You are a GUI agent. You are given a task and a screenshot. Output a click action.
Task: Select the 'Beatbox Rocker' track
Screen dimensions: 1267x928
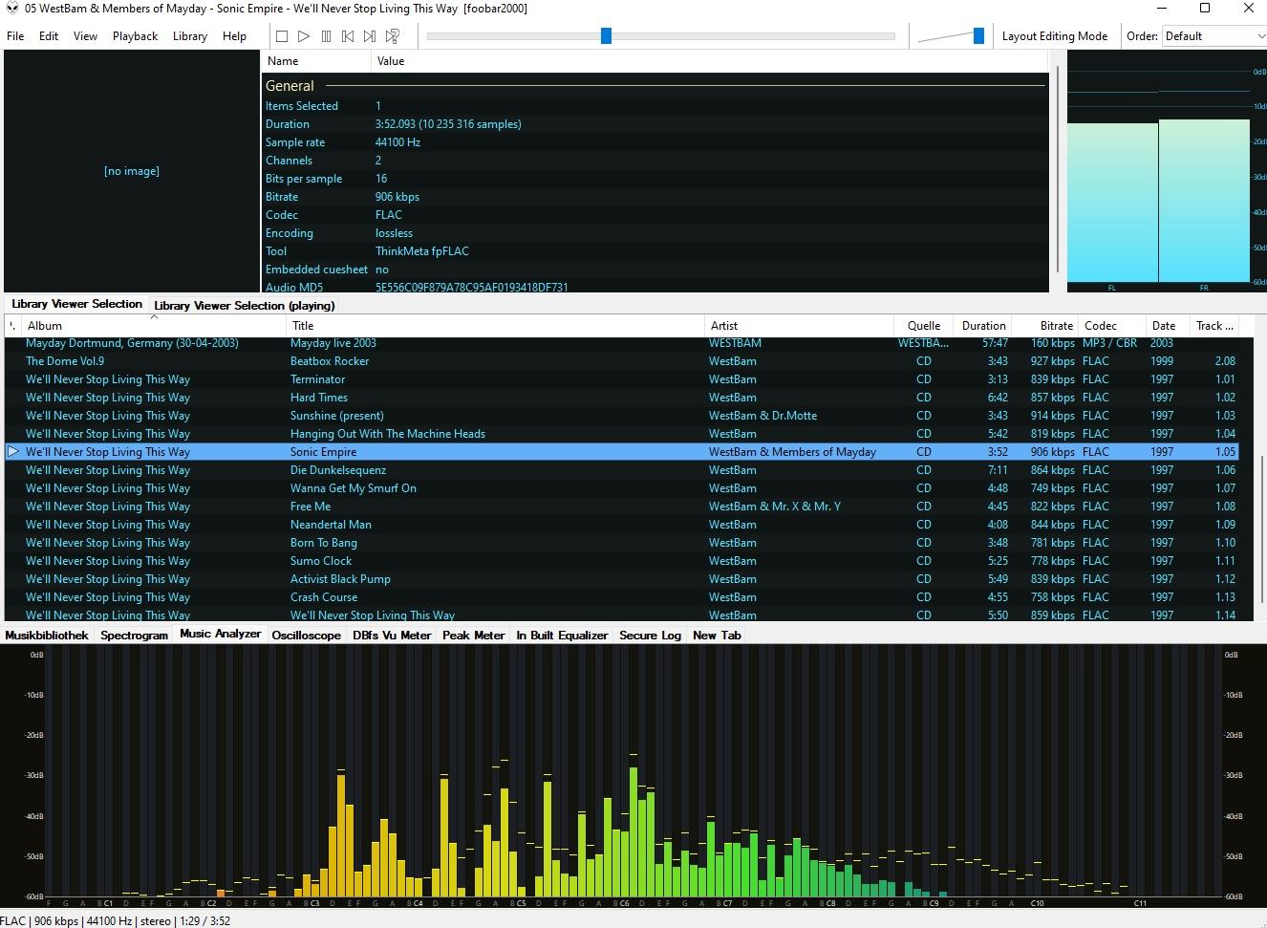[x=621, y=361]
